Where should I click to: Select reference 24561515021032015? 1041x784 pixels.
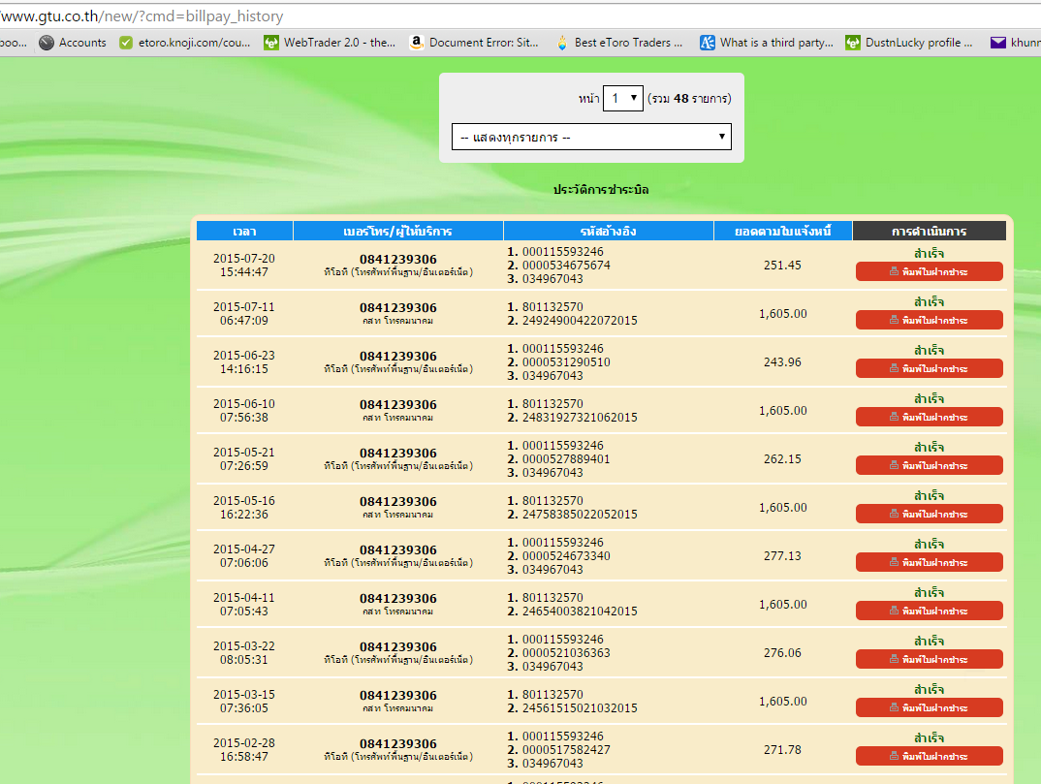coord(580,707)
